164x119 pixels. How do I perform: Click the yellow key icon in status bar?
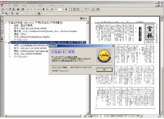point(138,116)
